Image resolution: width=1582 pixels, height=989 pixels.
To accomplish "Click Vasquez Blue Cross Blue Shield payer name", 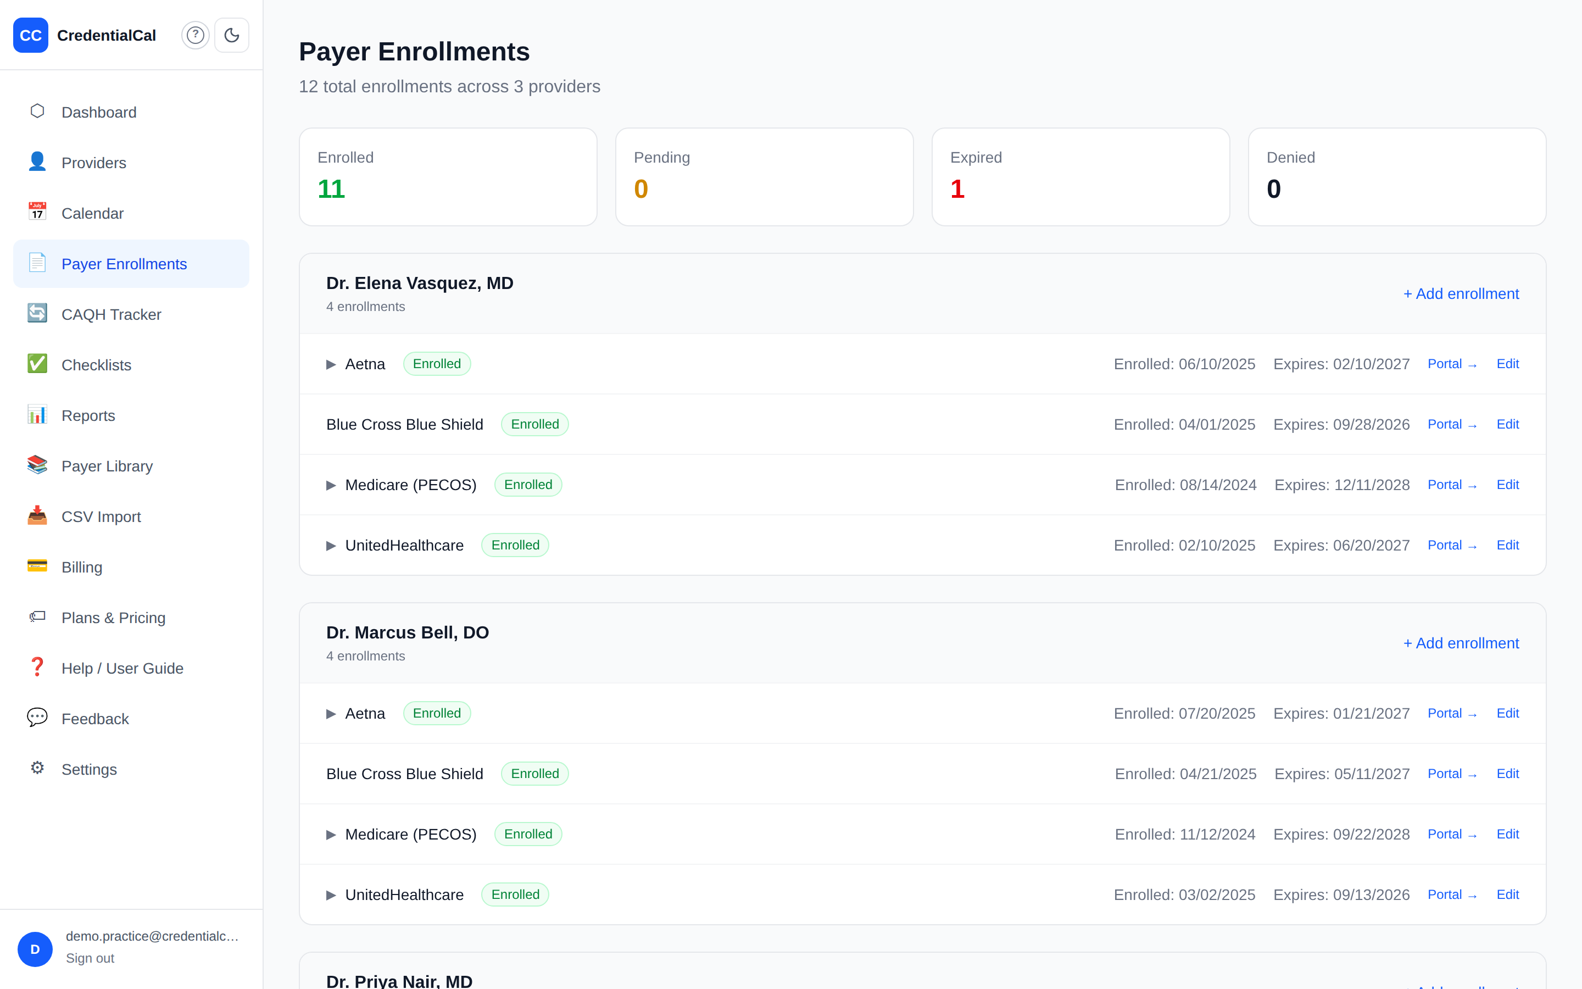I will pyautogui.click(x=405, y=425).
